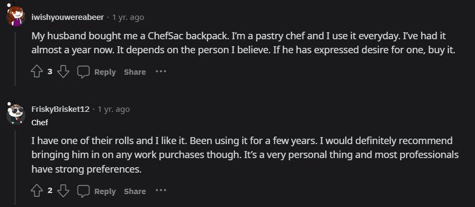Upvote the FriskyBrisket12 comment
The image size is (475, 207).
point(37,191)
